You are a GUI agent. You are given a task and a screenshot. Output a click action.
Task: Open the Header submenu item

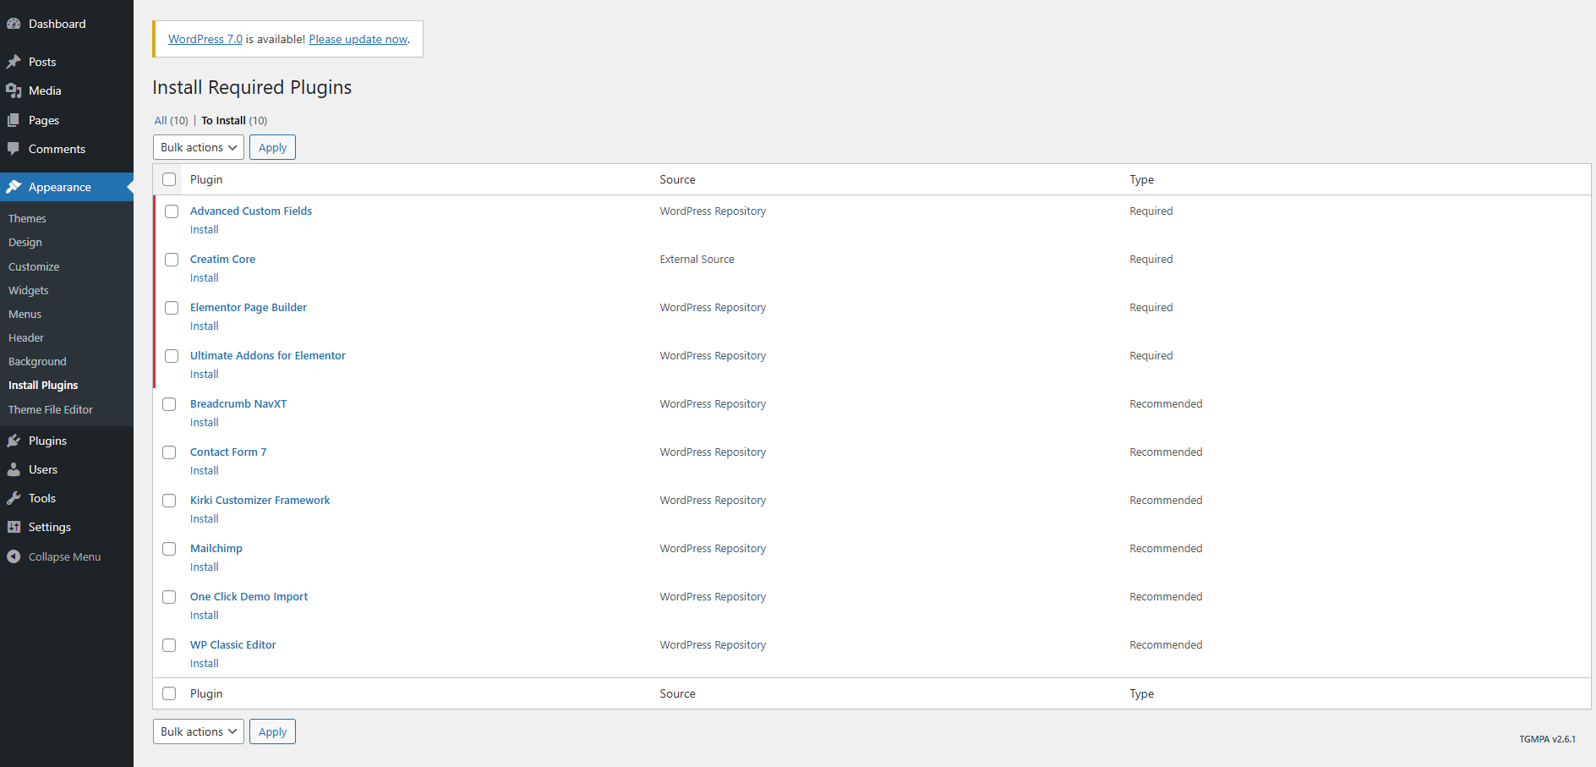(26, 337)
